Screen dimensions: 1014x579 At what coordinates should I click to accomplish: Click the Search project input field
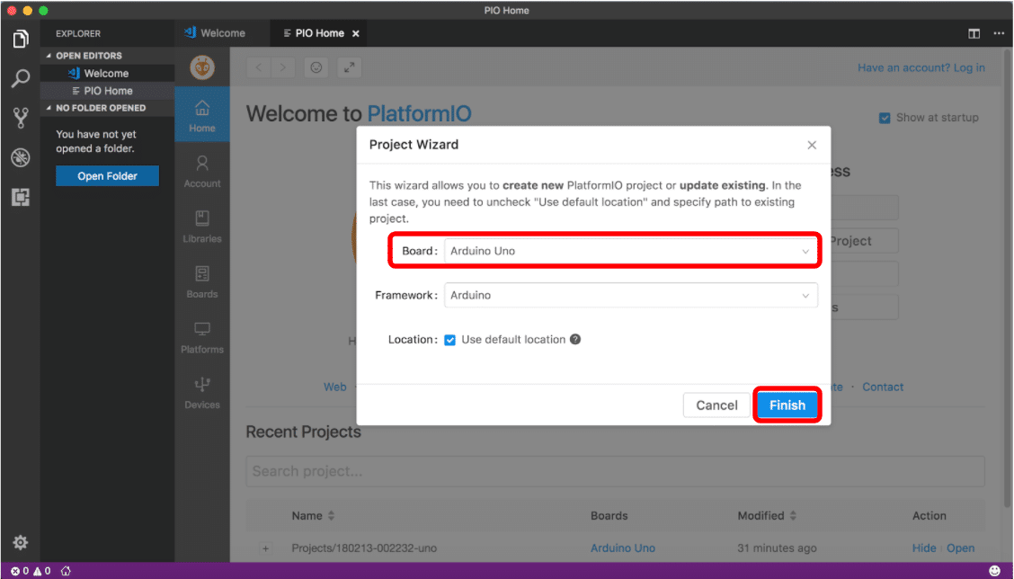click(615, 471)
